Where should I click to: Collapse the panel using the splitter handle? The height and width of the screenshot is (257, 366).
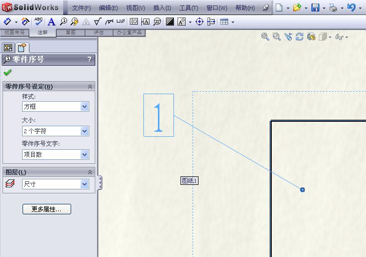click(100, 182)
